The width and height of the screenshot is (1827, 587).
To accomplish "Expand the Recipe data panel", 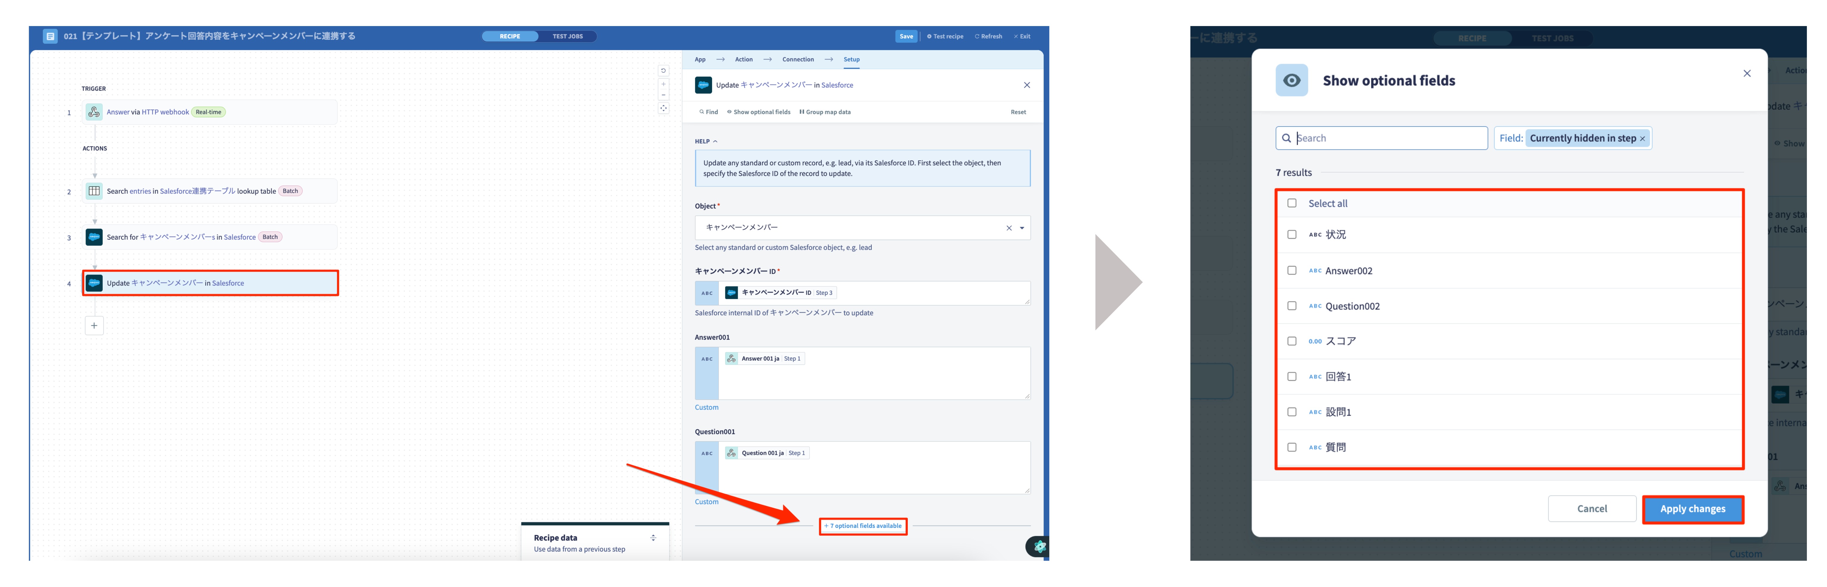I will [x=653, y=538].
